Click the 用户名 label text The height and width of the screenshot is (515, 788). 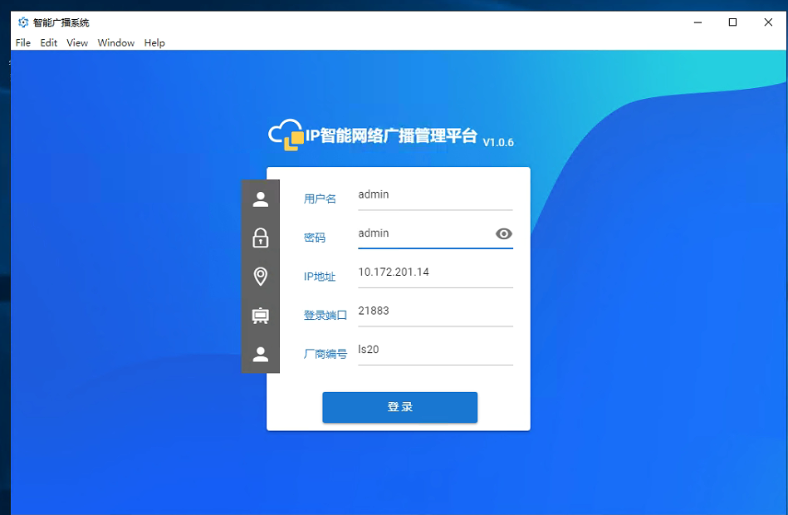320,199
